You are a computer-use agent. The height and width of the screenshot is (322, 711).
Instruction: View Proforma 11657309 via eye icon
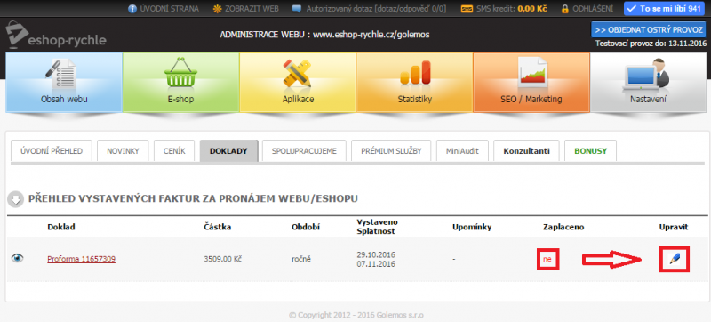pyautogui.click(x=18, y=259)
